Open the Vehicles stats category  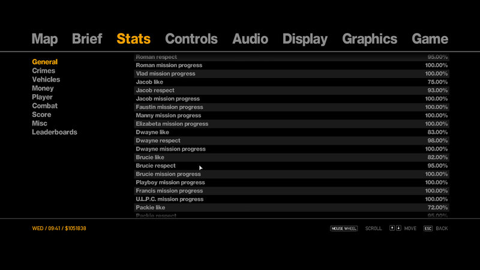46,80
